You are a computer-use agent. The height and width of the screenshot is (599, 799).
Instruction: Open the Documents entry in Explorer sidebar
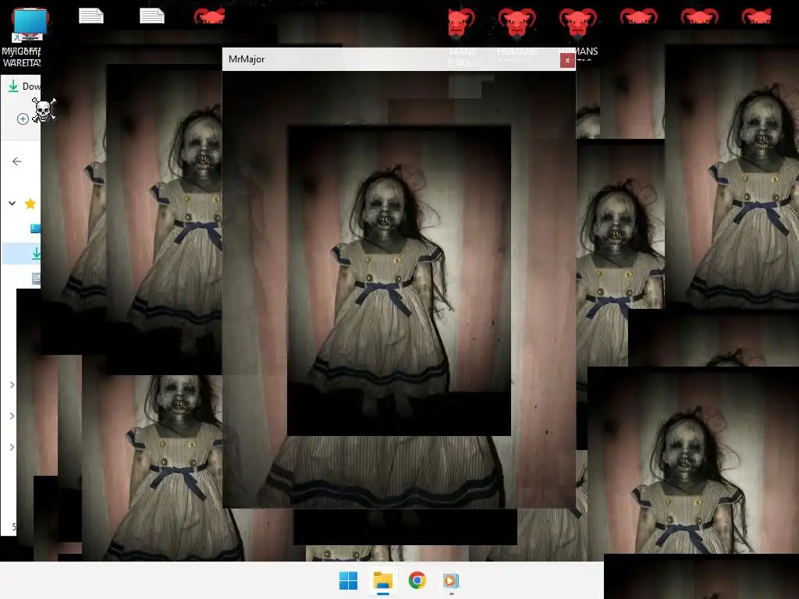(x=36, y=278)
